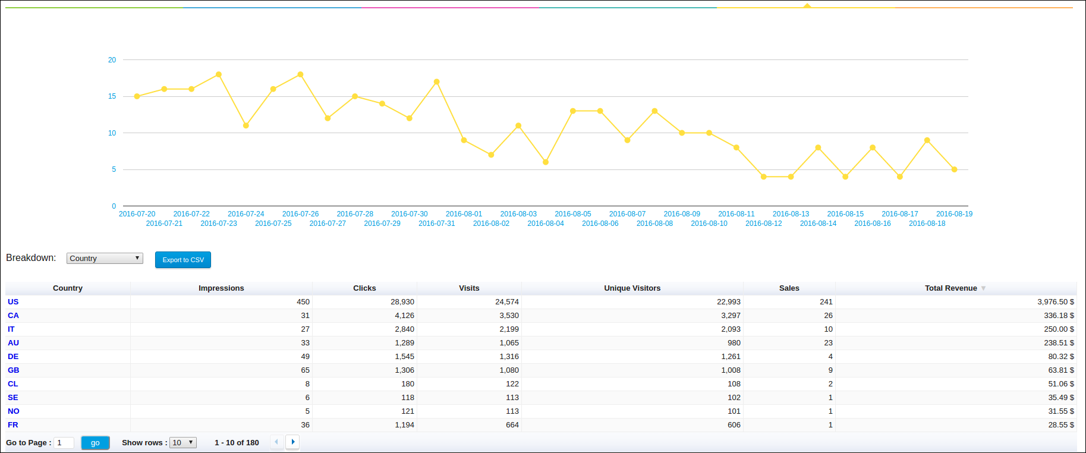Click the 2016-07-23 chart data point

219,74
